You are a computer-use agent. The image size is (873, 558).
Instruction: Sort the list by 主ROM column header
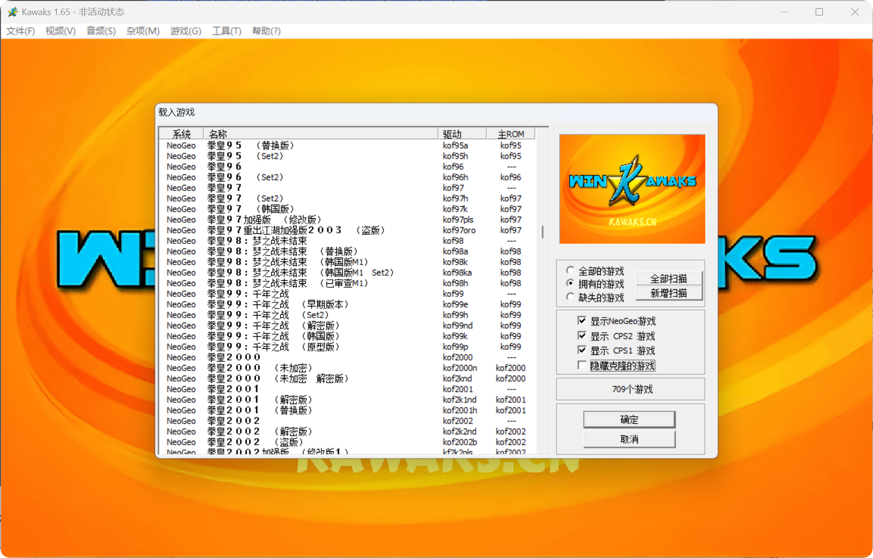coord(510,134)
